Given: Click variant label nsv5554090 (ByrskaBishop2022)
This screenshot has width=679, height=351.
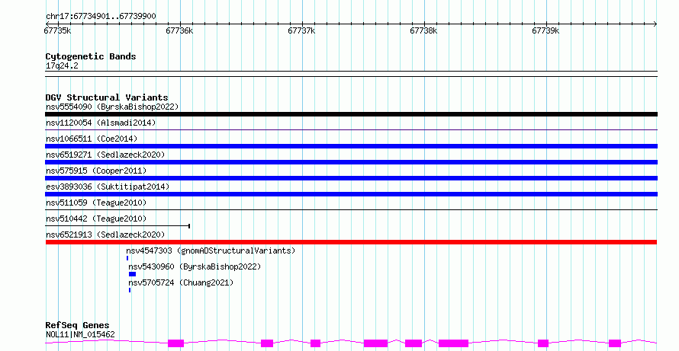Looking at the screenshot, I should pyautogui.click(x=112, y=107).
